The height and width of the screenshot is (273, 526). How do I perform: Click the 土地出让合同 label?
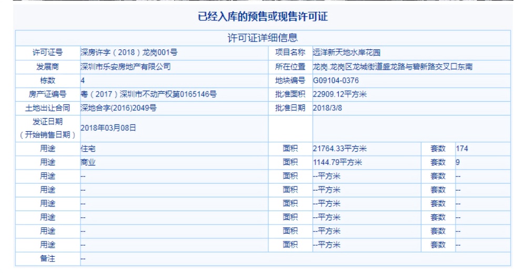[47, 108]
